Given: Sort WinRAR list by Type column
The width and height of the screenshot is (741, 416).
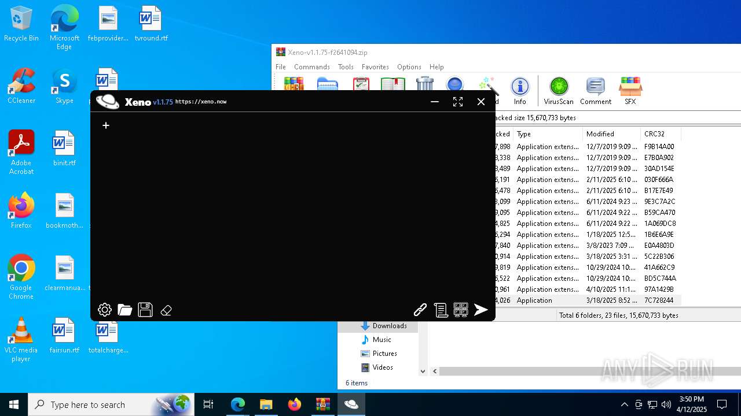Looking at the screenshot, I should [x=547, y=134].
